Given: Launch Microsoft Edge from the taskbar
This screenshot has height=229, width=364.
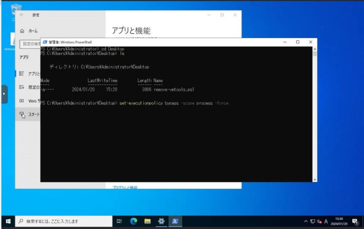Looking at the screenshot, I should 133,221.
